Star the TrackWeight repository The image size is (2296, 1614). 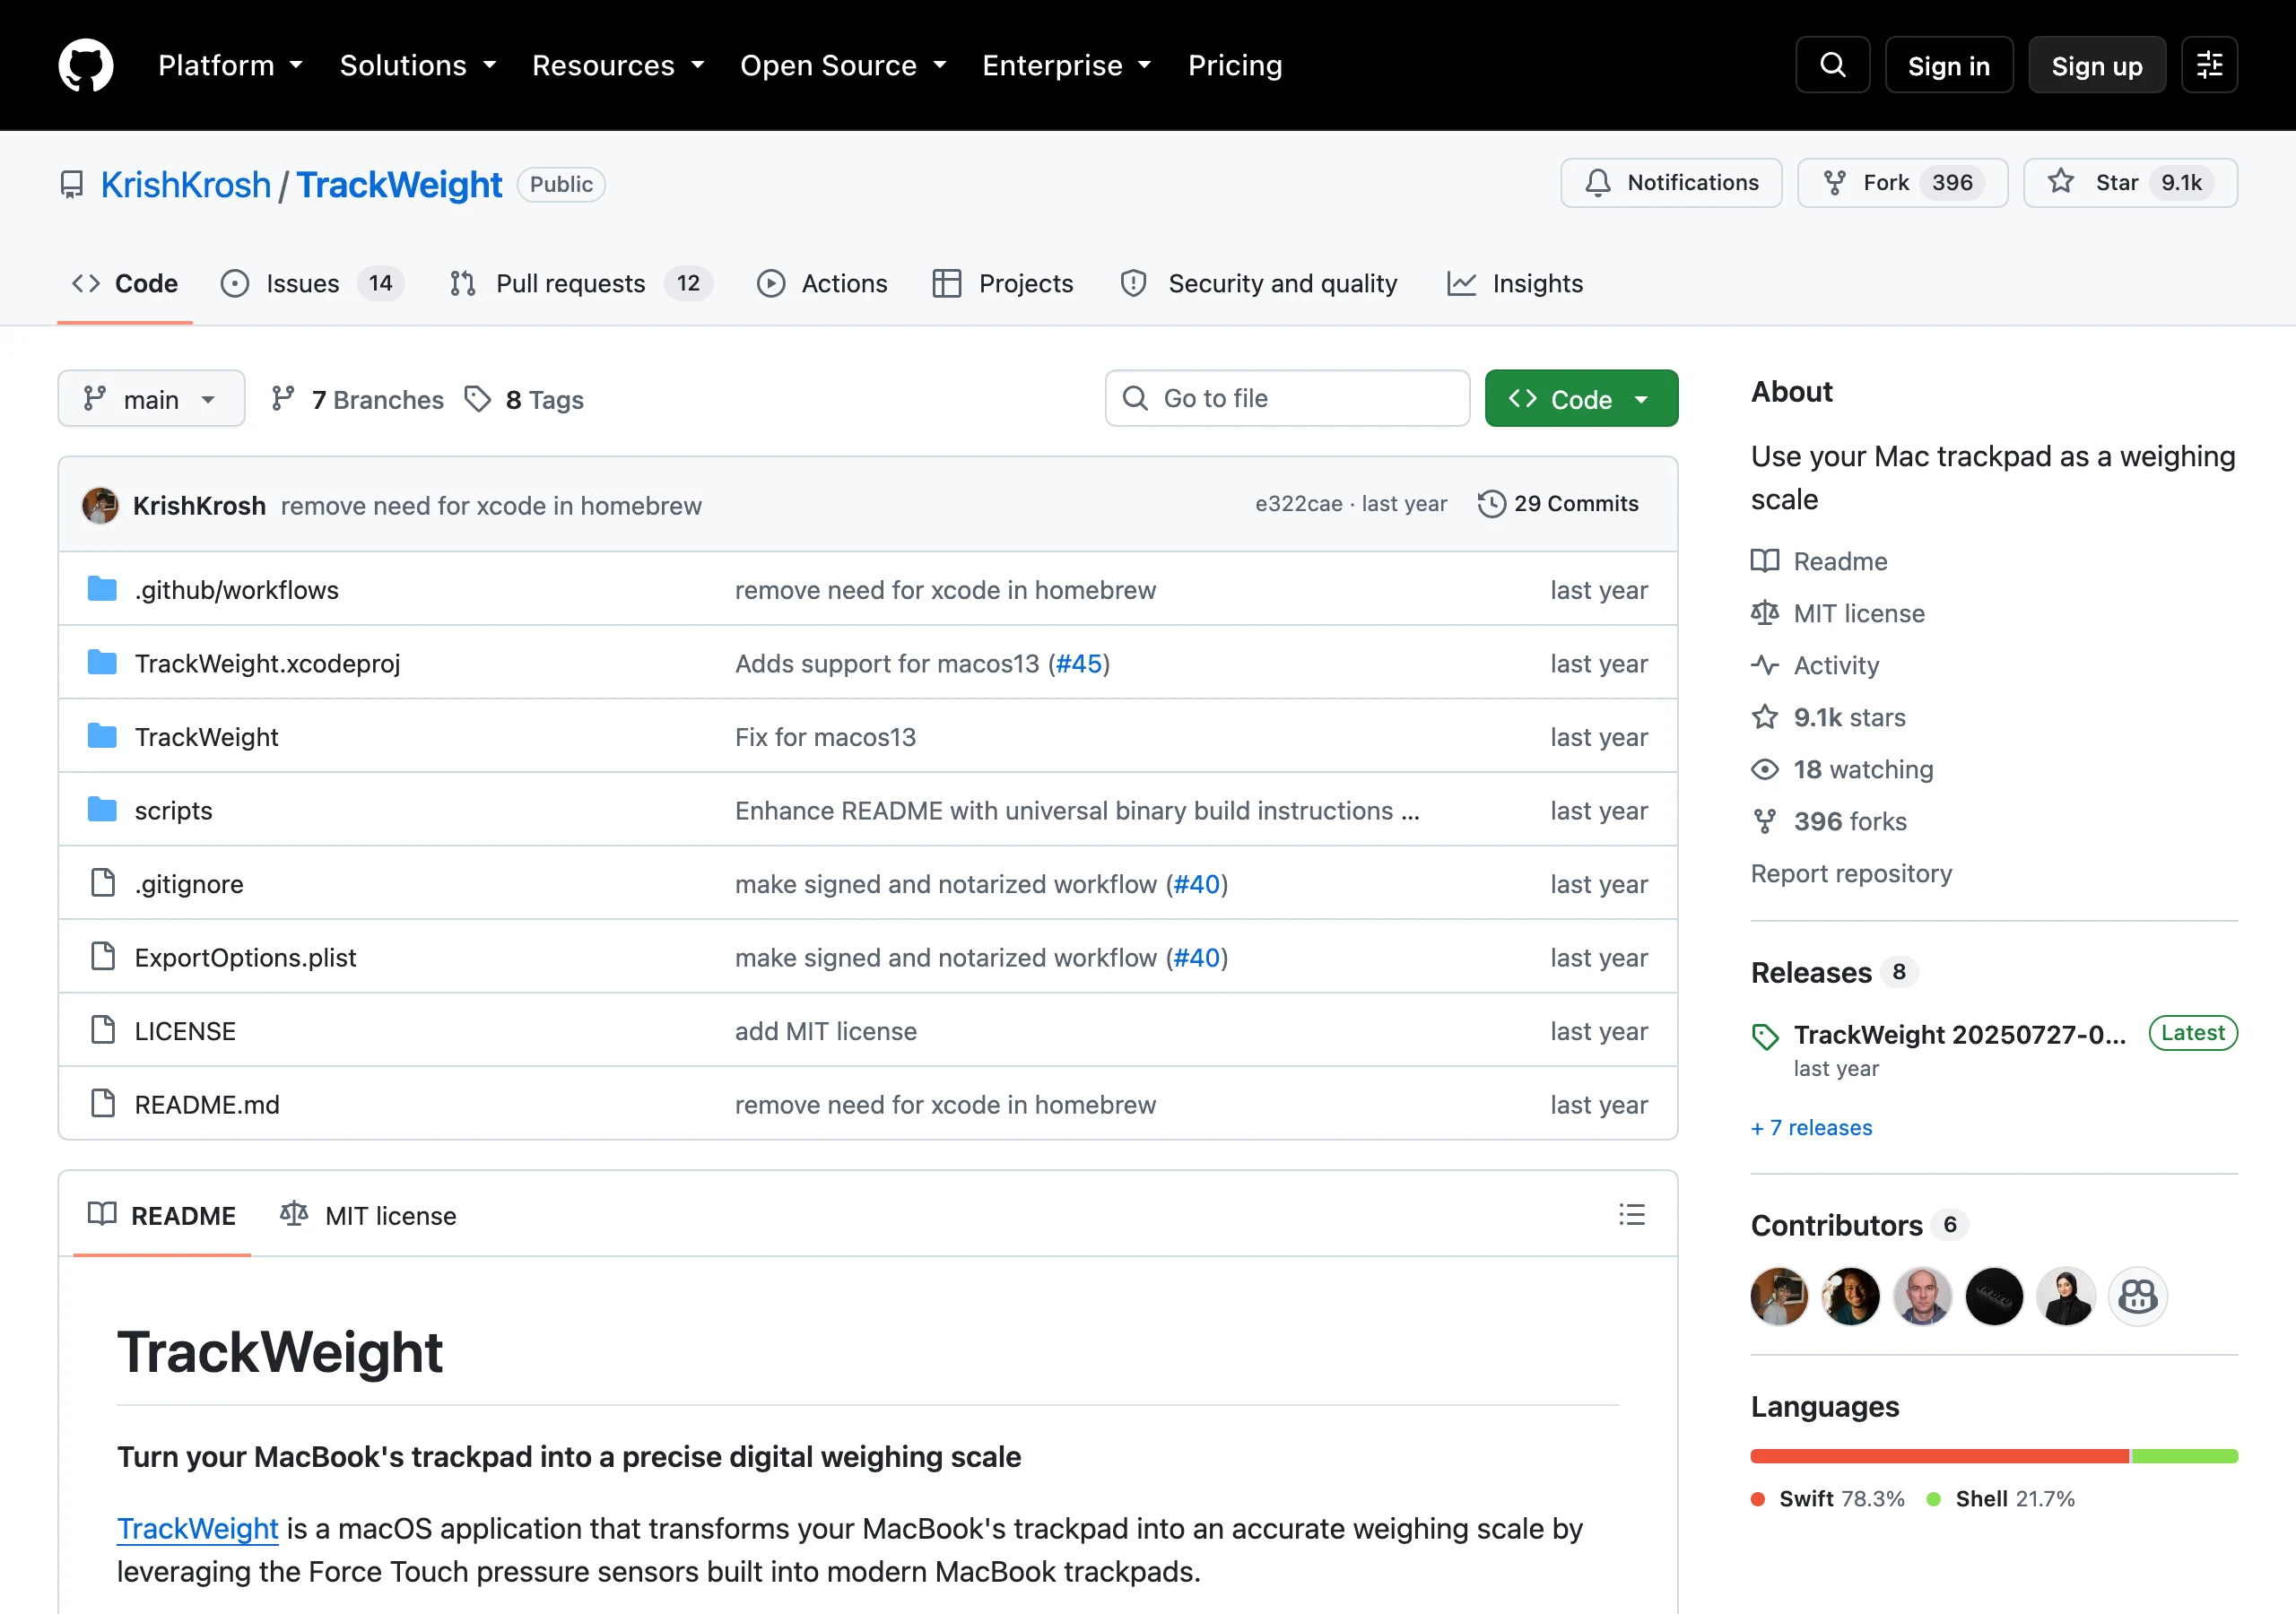[x=2130, y=183]
